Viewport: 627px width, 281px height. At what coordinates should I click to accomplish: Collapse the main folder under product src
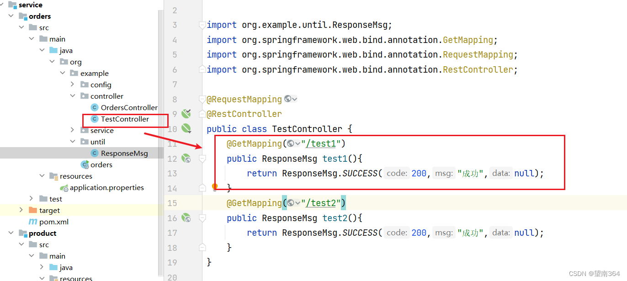[x=31, y=256]
